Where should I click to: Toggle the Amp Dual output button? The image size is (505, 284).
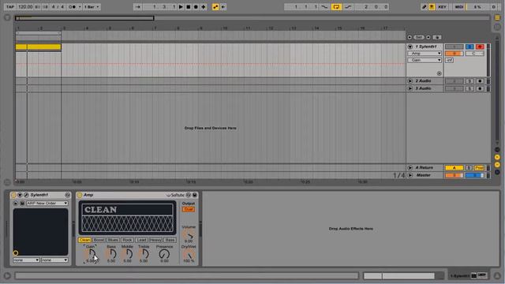pyautogui.click(x=189, y=209)
